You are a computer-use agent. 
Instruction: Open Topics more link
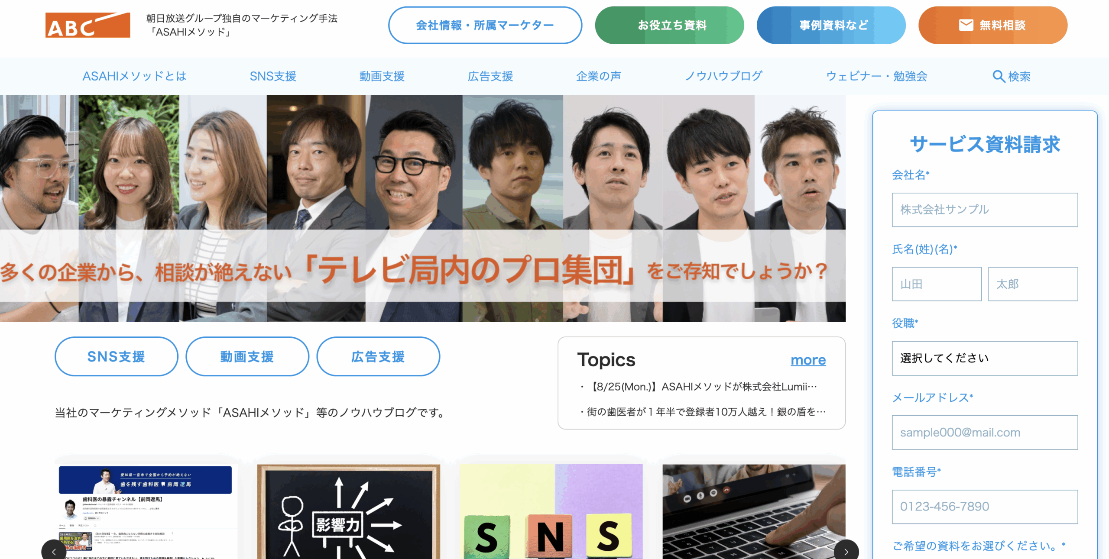point(808,360)
